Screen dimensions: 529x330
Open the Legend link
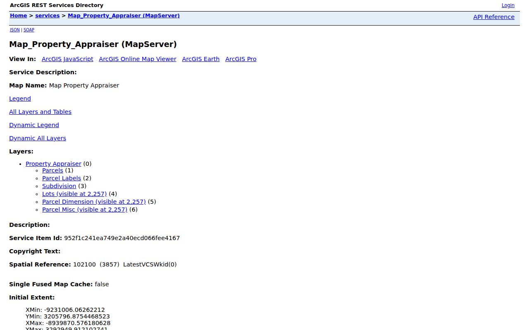(x=20, y=99)
